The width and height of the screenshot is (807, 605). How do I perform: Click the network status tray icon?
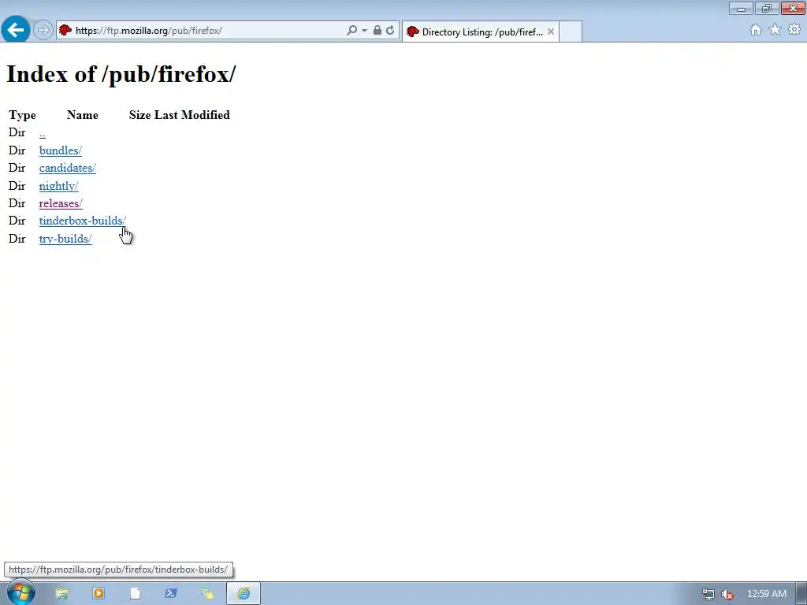pyautogui.click(x=708, y=594)
